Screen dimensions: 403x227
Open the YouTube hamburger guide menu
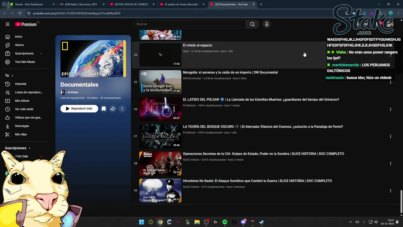pyautogui.click(x=8, y=24)
